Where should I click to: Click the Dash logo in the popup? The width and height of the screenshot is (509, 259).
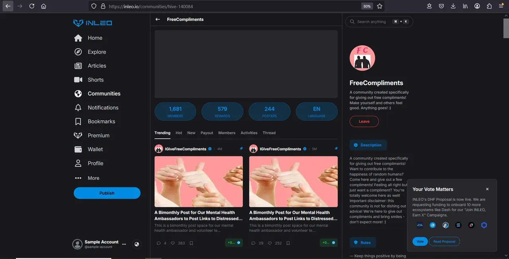click(433, 225)
